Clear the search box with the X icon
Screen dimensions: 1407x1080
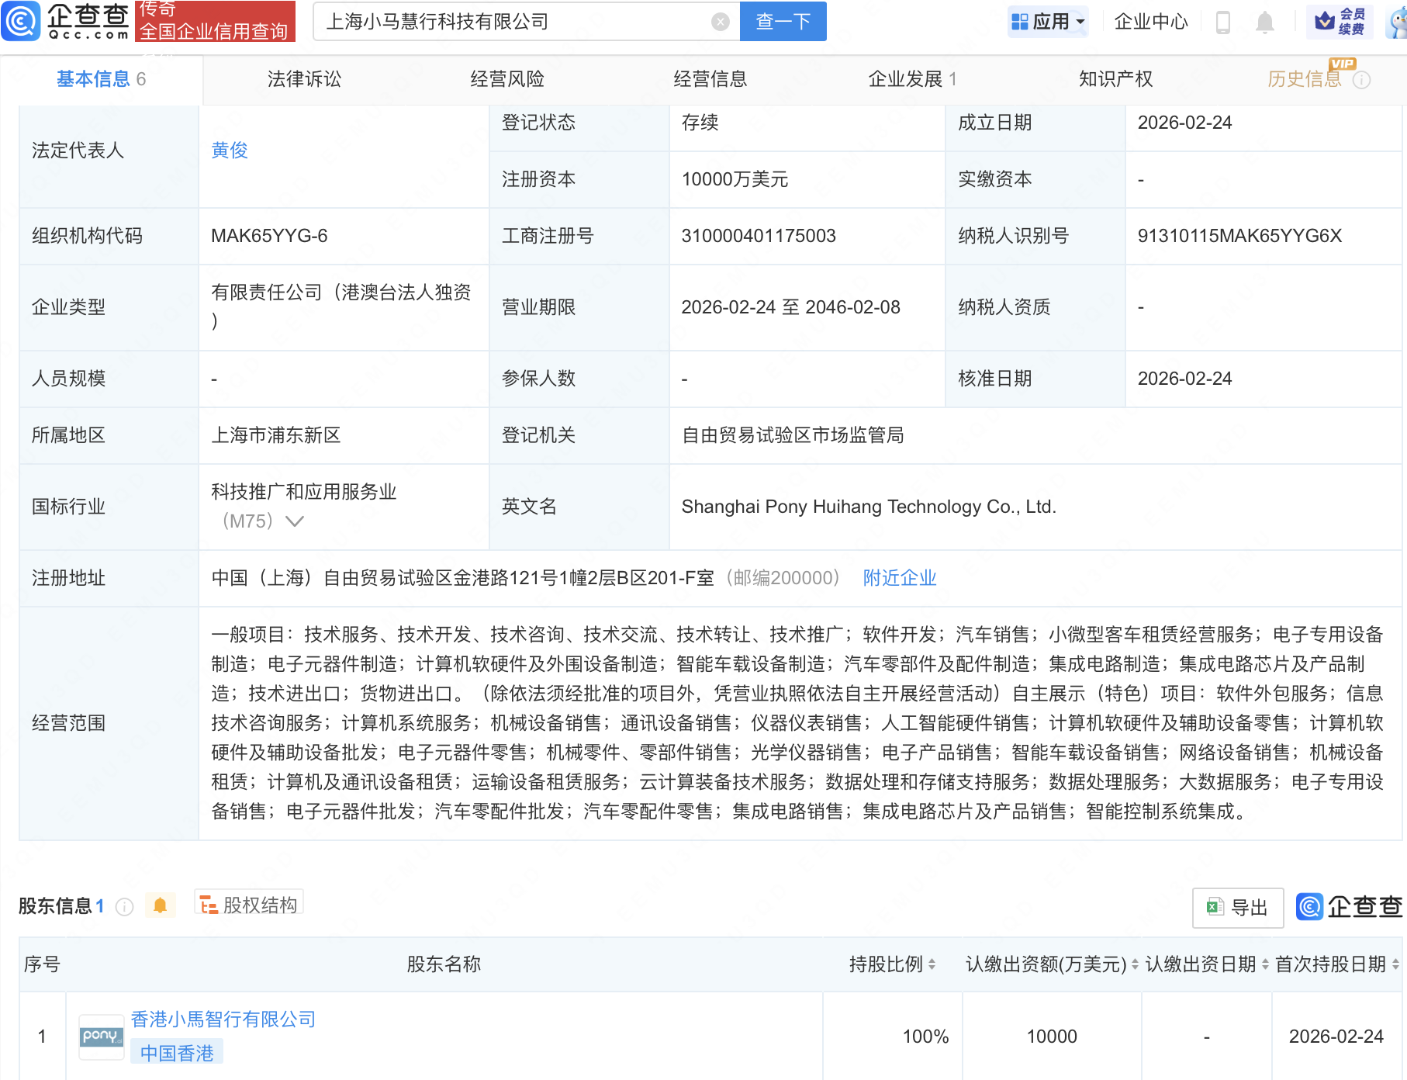click(x=720, y=22)
